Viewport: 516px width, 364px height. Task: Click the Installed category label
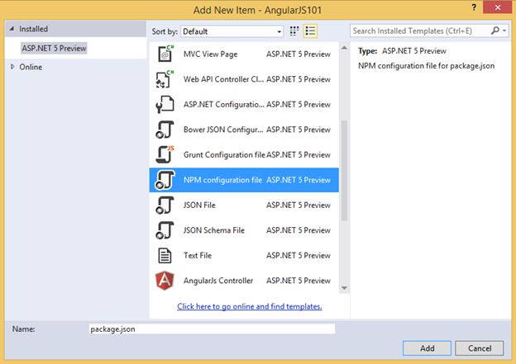coord(34,29)
